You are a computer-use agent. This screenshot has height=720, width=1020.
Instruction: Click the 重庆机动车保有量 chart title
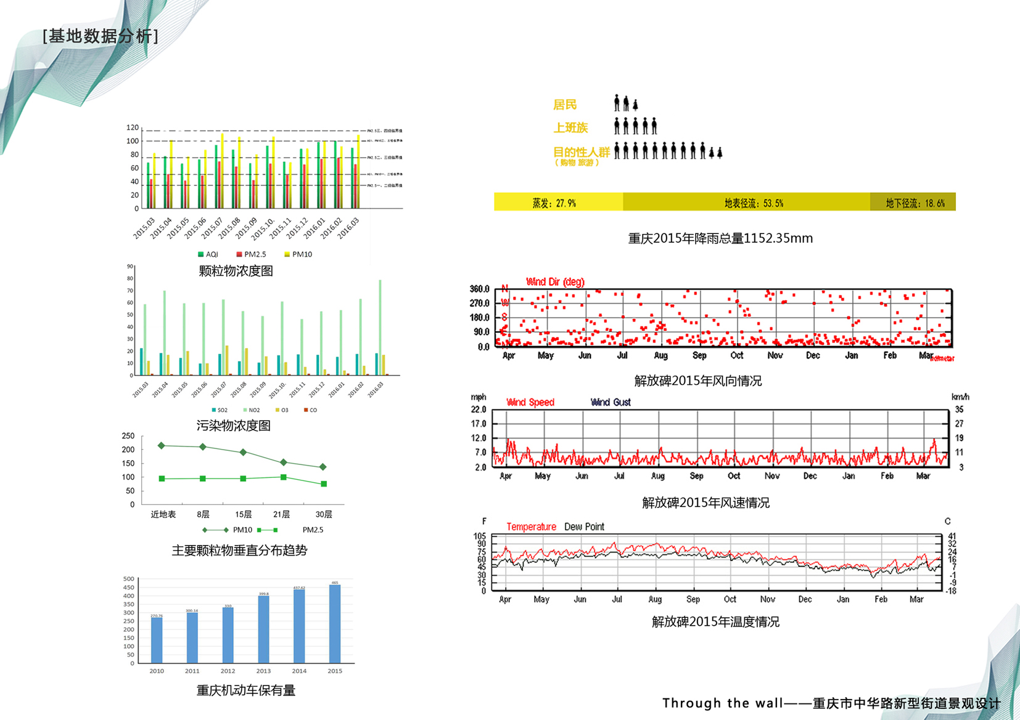pos(246,691)
